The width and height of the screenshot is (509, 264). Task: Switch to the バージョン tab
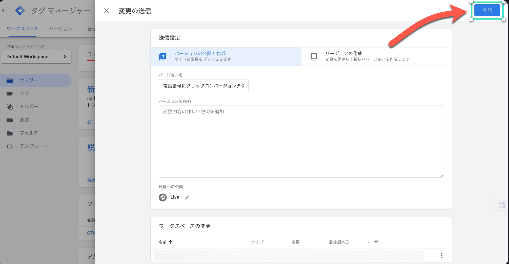point(61,29)
